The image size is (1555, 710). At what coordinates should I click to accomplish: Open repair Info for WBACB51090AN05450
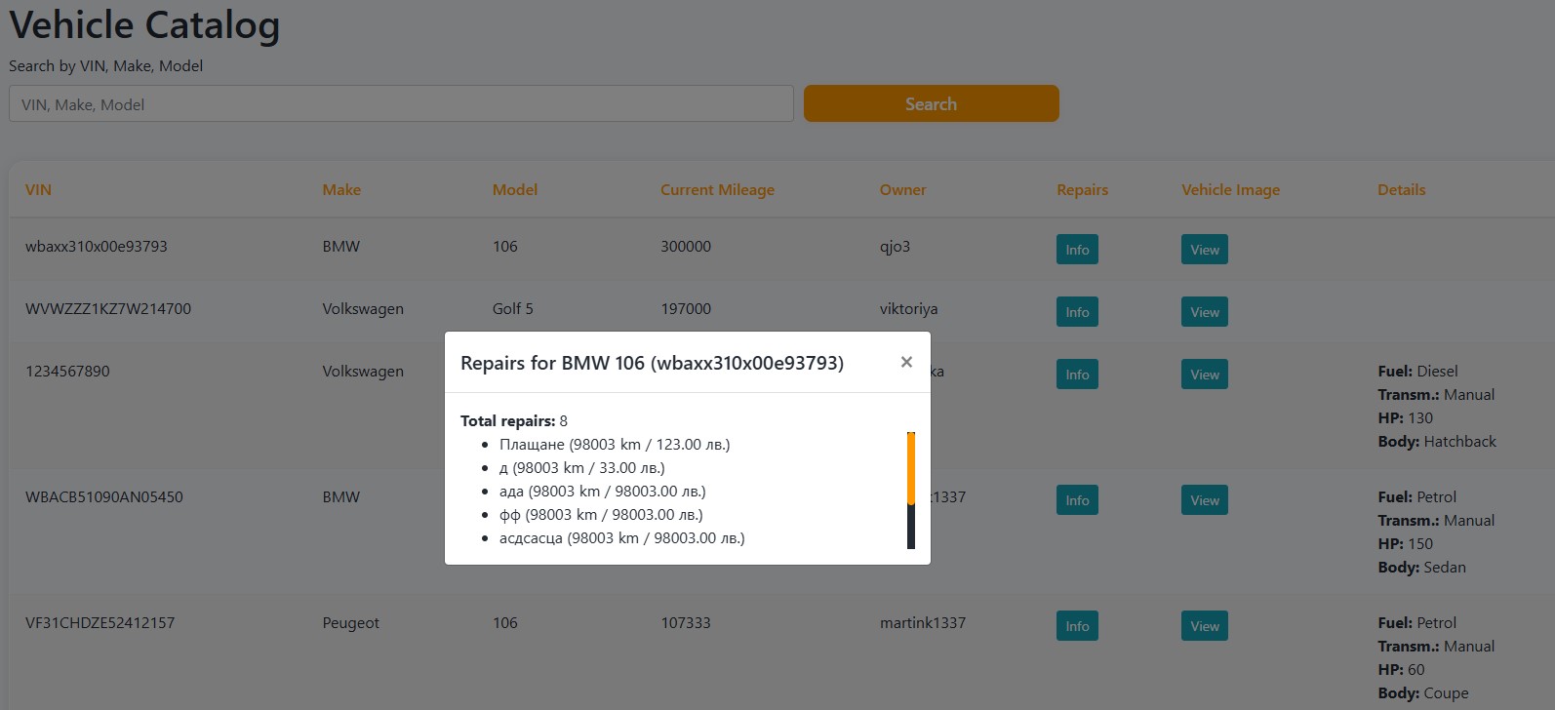click(x=1077, y=500)
